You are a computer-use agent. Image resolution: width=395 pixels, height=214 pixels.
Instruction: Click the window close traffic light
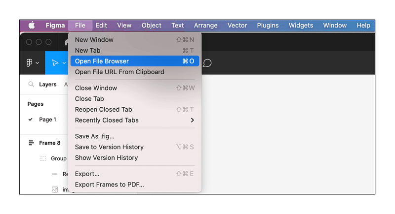coord(29,42)
